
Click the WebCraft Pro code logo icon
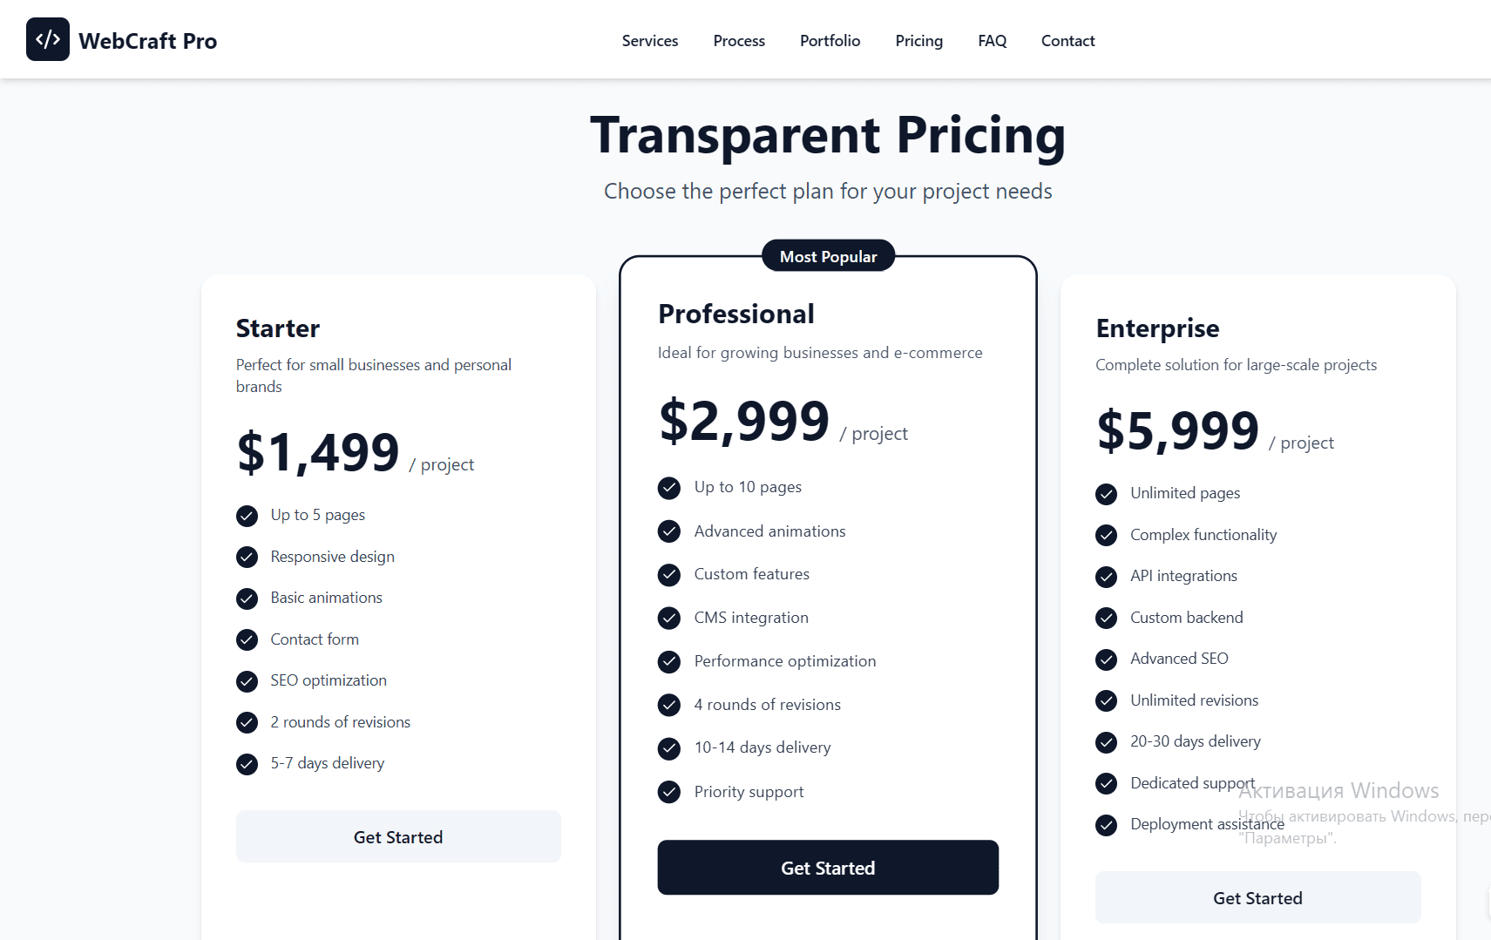48,39
